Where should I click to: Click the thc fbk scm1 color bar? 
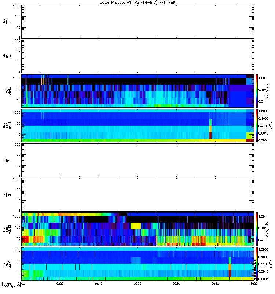pos(257,264)
